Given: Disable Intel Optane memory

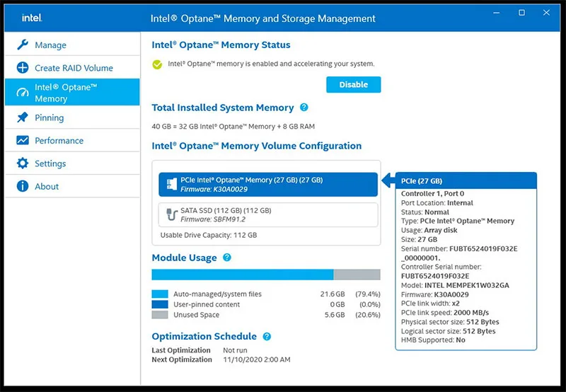Looking at the screenshot, I should pyautogui.click(x=353, y=84).
